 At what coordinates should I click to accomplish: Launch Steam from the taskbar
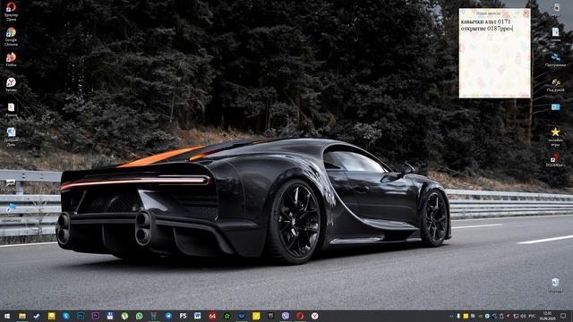(37, 316)
